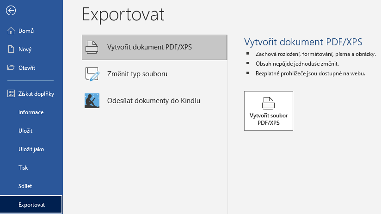The image size is (381, 214).
Task: Click the blue Vytvořit dokument PDF/XPS heading
Action: (303, 42)
